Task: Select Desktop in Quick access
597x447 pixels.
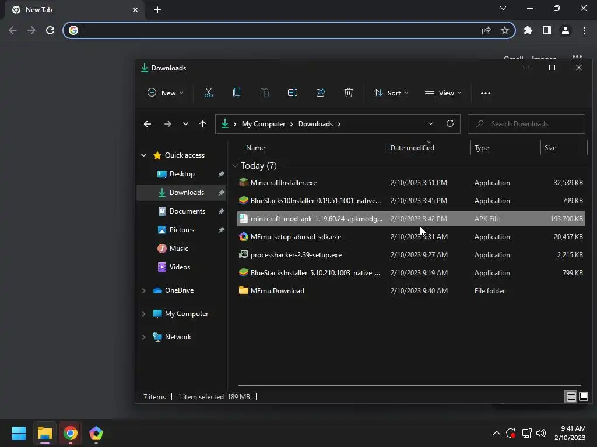Action: tap(181, 173)
